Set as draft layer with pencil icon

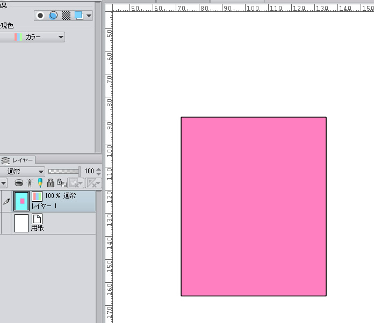[40, 183]
